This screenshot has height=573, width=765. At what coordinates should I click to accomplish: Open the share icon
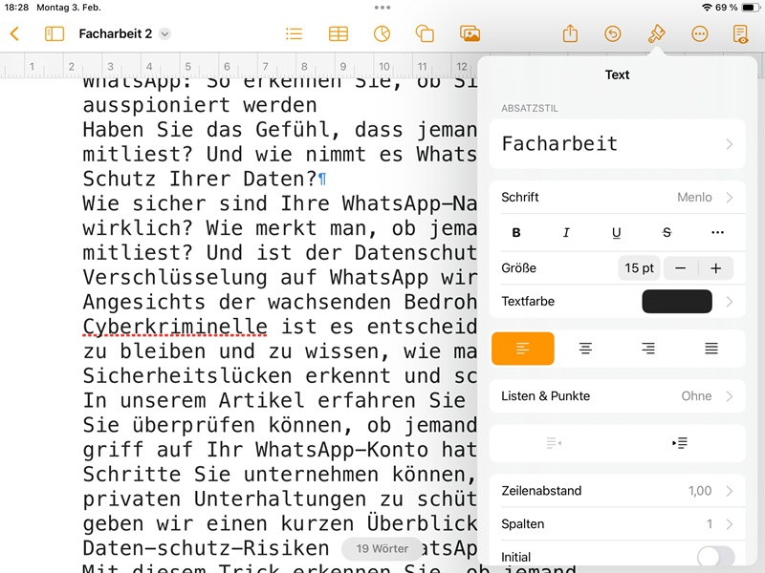pos(570,33)
